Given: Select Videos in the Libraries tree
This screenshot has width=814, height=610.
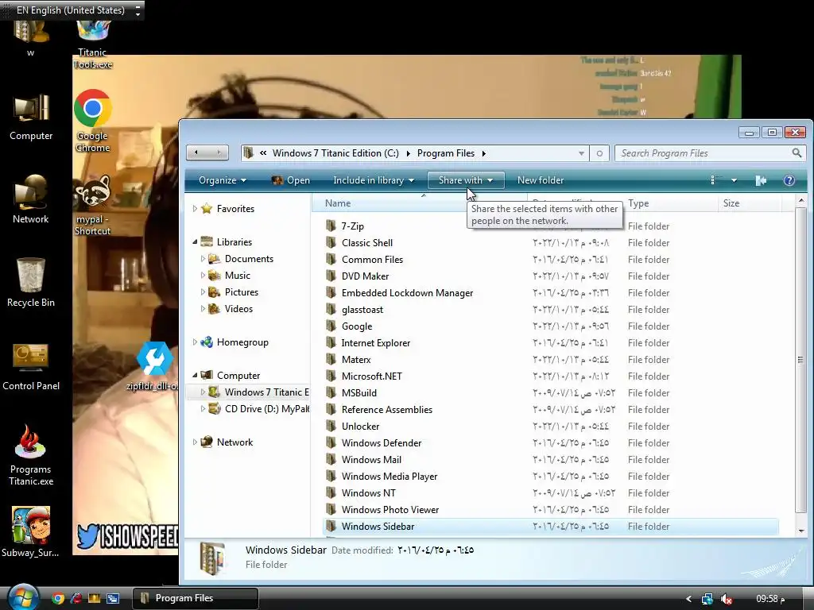Looking at the screenshot, I should 238,309.
